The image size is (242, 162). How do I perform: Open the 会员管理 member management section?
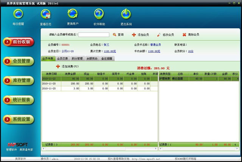coord(18,61)
